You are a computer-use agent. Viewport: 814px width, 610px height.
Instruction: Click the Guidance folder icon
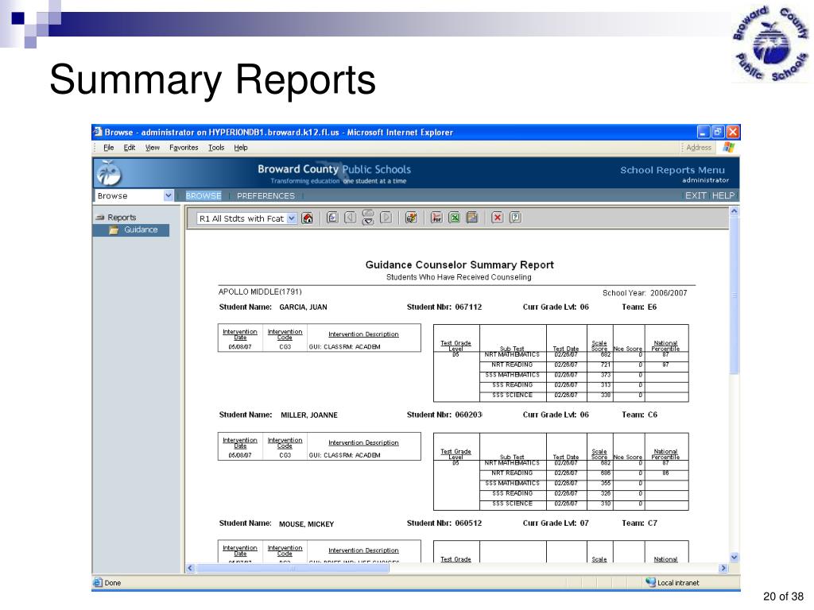coord(114,230)
